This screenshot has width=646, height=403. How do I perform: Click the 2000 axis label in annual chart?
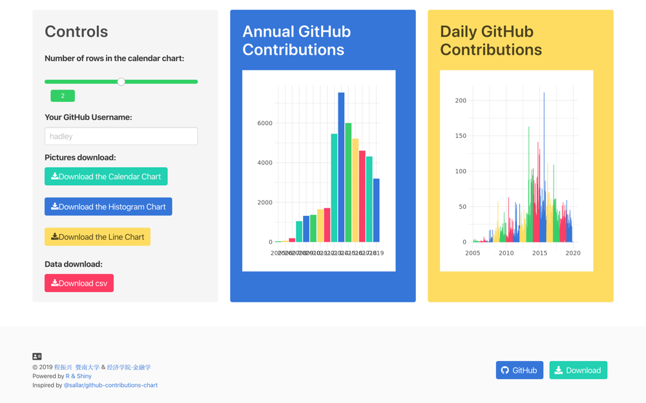[265, 202]
